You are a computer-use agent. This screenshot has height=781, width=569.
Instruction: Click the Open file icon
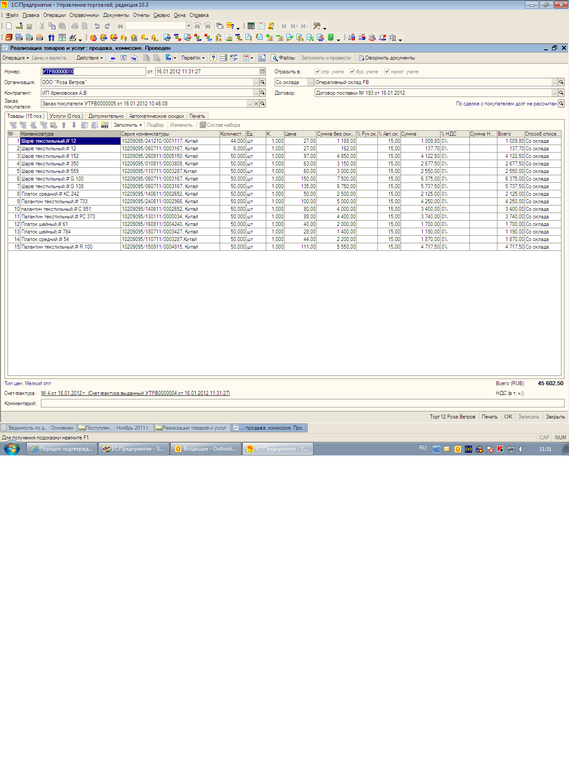pyautogui.click(x=19, y=26)
